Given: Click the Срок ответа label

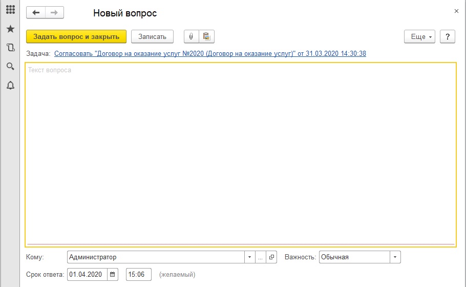Looking at the screenshot, I should (x=45, y=275).
